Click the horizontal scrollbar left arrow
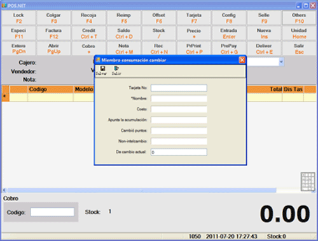This screenshot has height=241, width=318. pos(4,190)
